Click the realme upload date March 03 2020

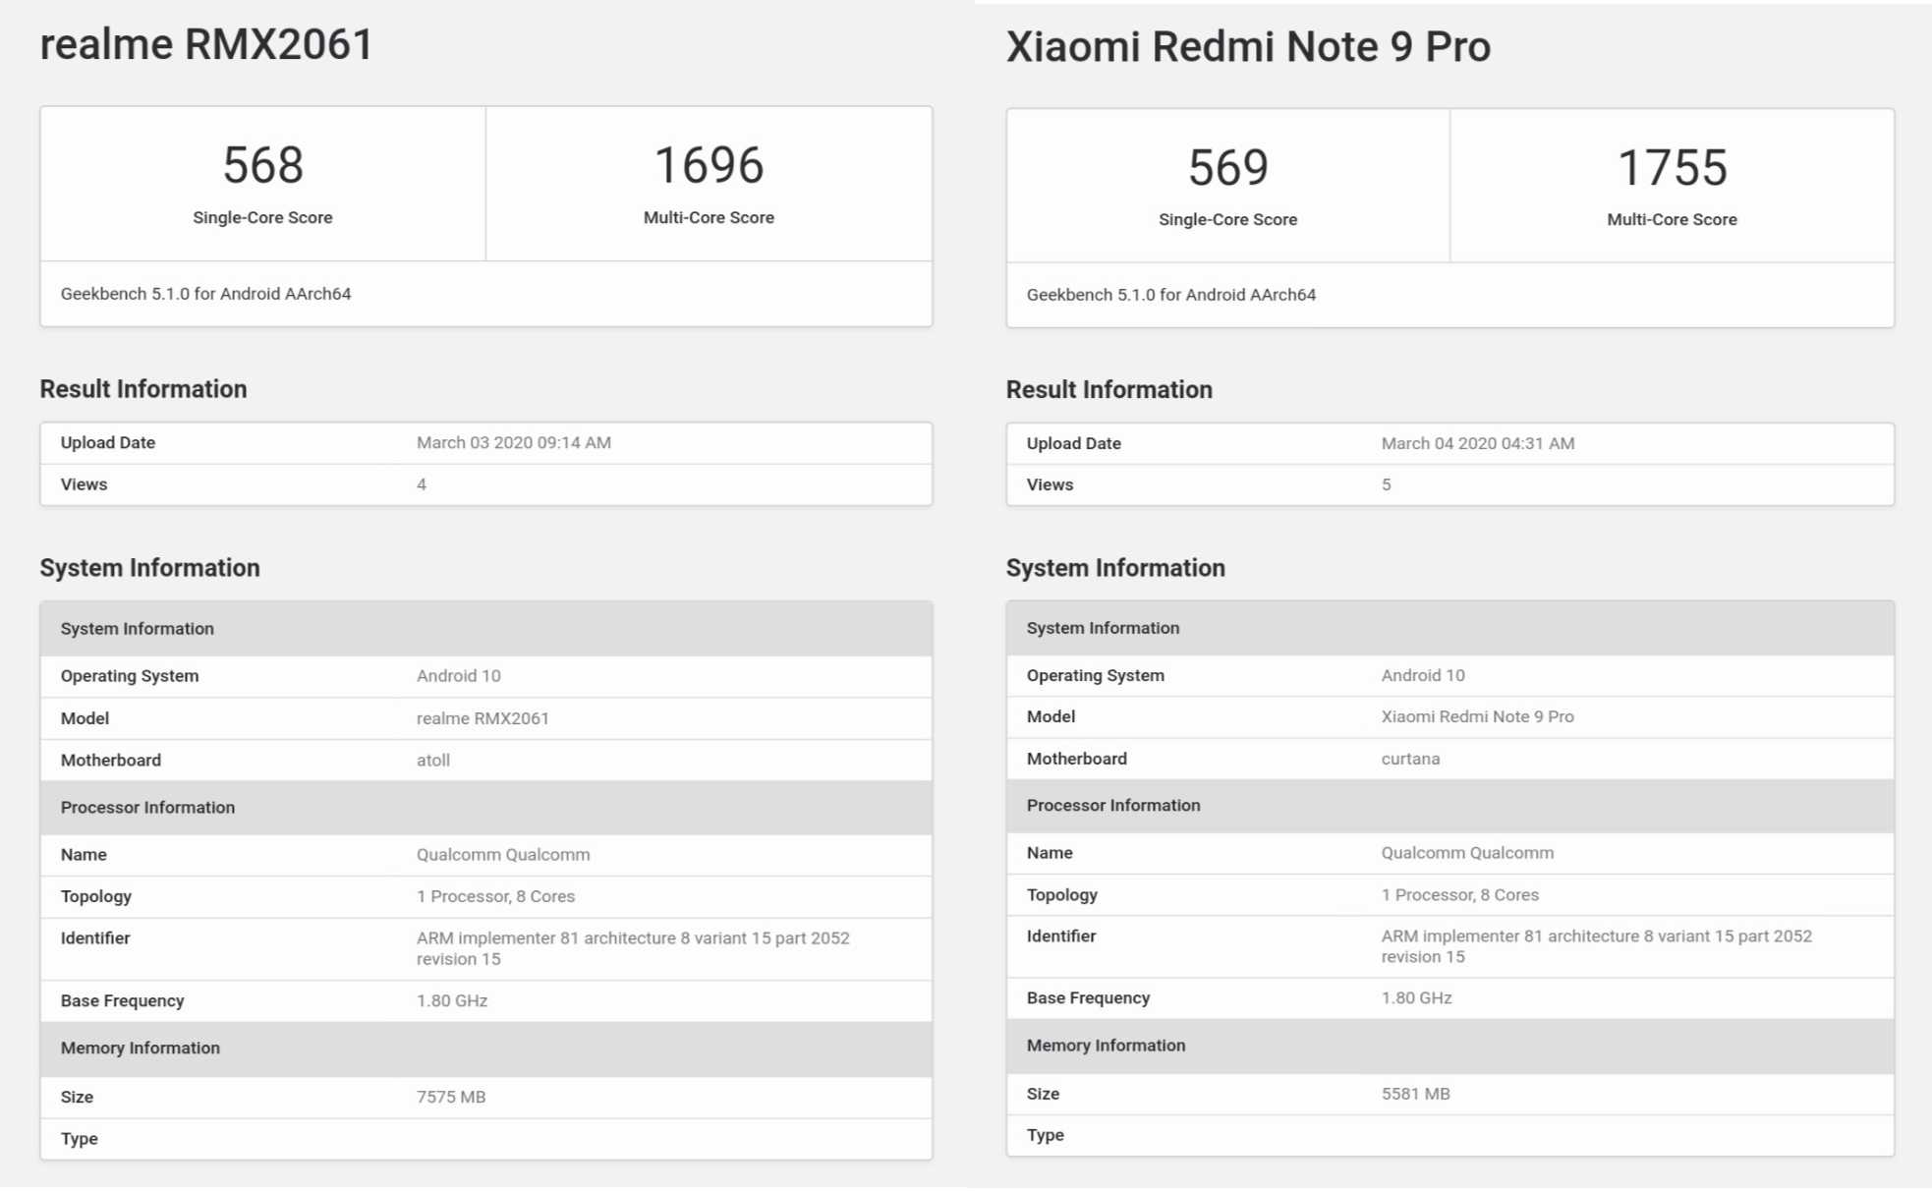[x=513, y=443]
